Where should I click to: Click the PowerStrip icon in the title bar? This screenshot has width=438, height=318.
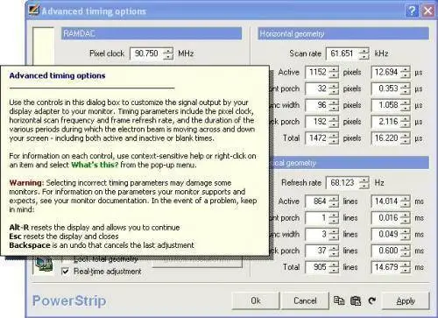[33, 10]
